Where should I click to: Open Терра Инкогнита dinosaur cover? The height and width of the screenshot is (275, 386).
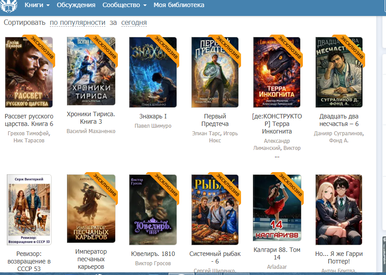(277, 72)
